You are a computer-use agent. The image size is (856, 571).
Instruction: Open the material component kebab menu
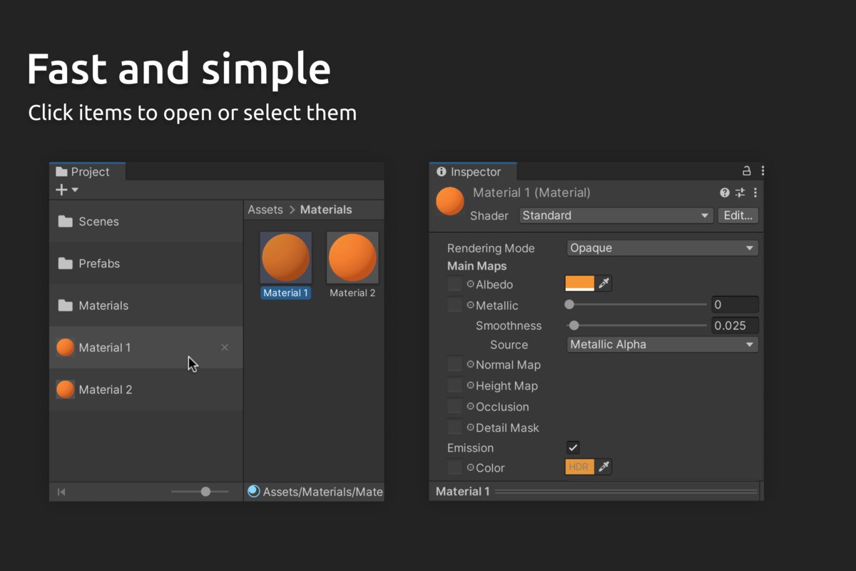(x=755, y=193)
